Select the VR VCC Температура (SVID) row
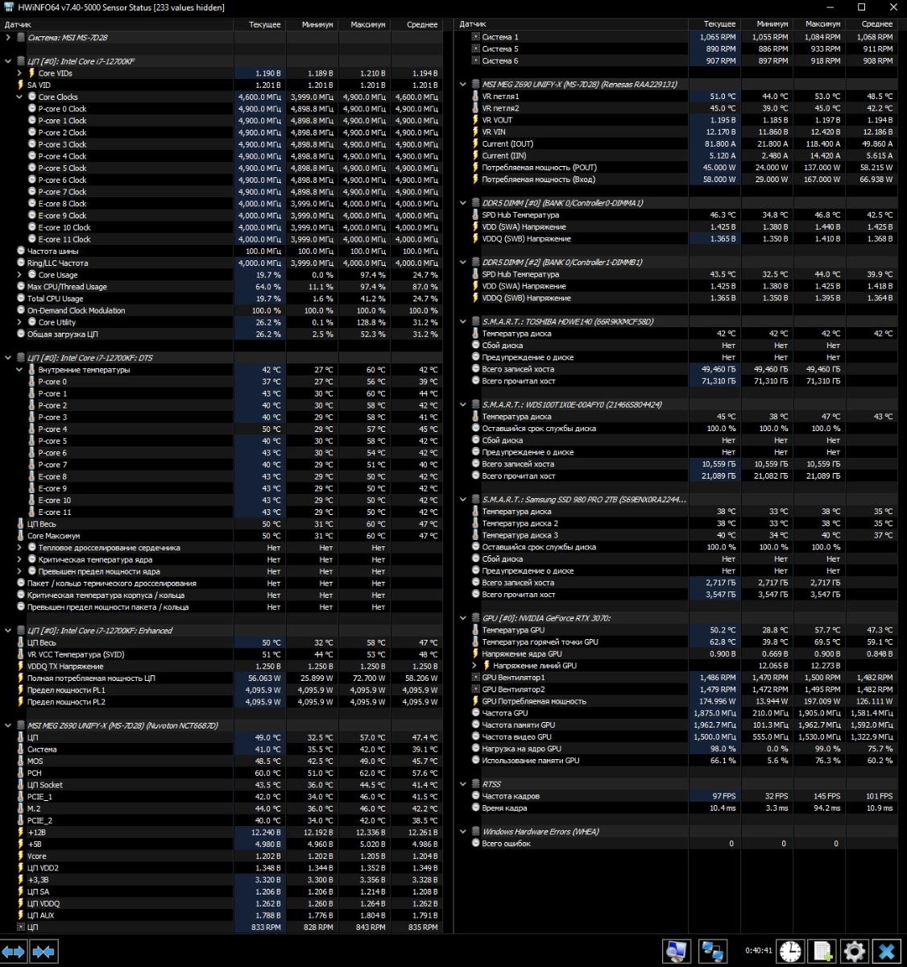This screenshot has height=967, width=907. tap(222, 654)
